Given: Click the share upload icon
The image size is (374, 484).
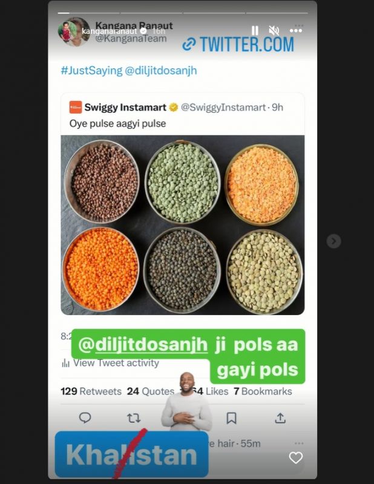Looking at the screenshot, I should [280, 417].
